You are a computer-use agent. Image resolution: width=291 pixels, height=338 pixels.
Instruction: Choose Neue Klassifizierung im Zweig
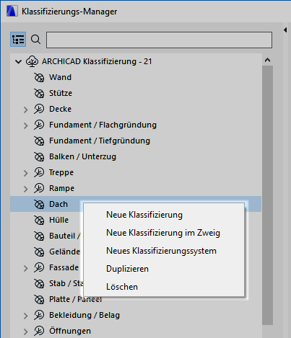click(x=163, y=233)
